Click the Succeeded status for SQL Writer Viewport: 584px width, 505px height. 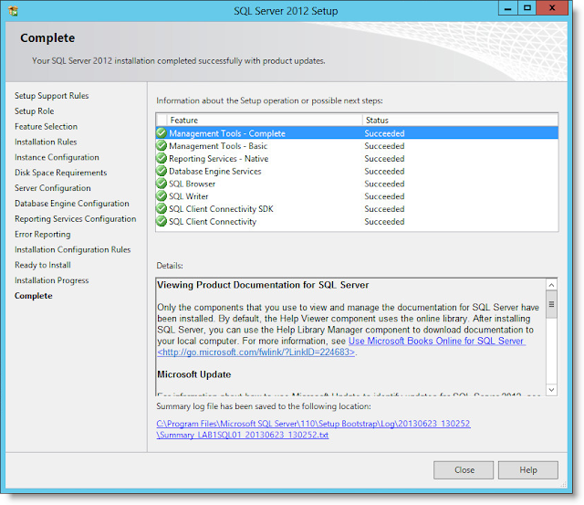pyautogui.click(x=384, y=196)
